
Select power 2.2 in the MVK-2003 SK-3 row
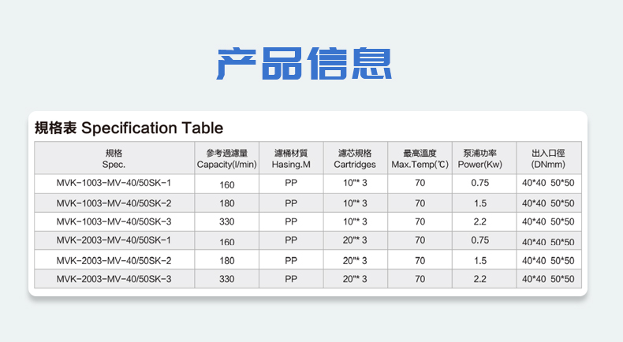(479, 278)
